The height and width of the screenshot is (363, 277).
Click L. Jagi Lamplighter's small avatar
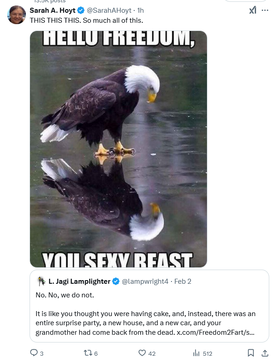point(42,281)
